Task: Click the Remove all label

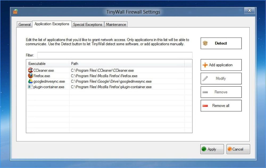Action: point(221,106)
